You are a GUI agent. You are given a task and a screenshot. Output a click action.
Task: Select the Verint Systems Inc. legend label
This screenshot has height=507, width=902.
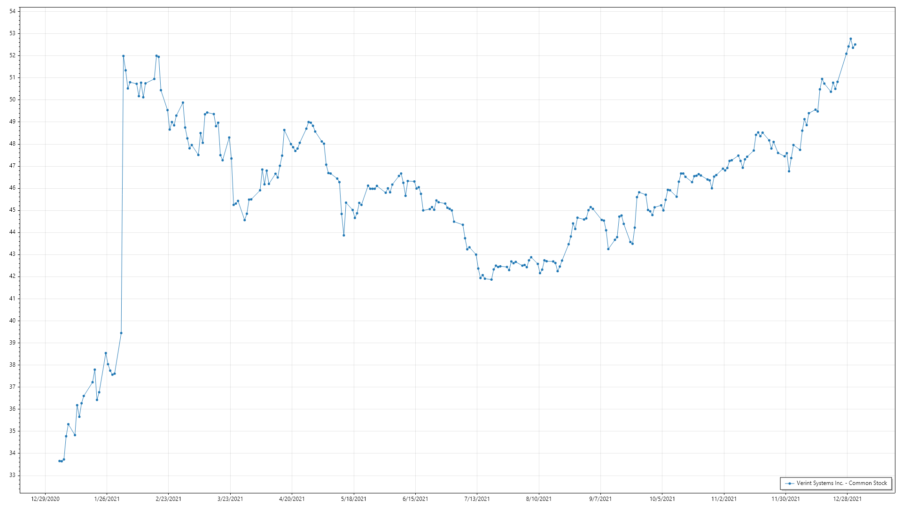tap(841, 483)
